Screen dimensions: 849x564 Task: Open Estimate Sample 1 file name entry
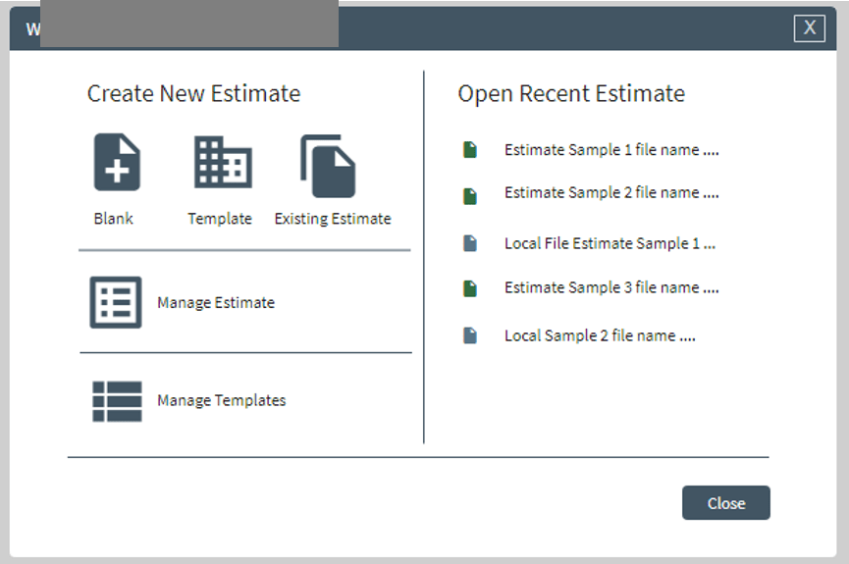tap(611, 150)
